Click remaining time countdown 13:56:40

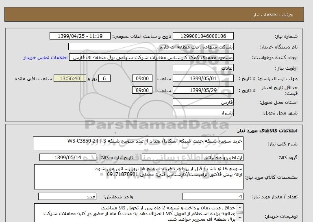tap(70, 78)
